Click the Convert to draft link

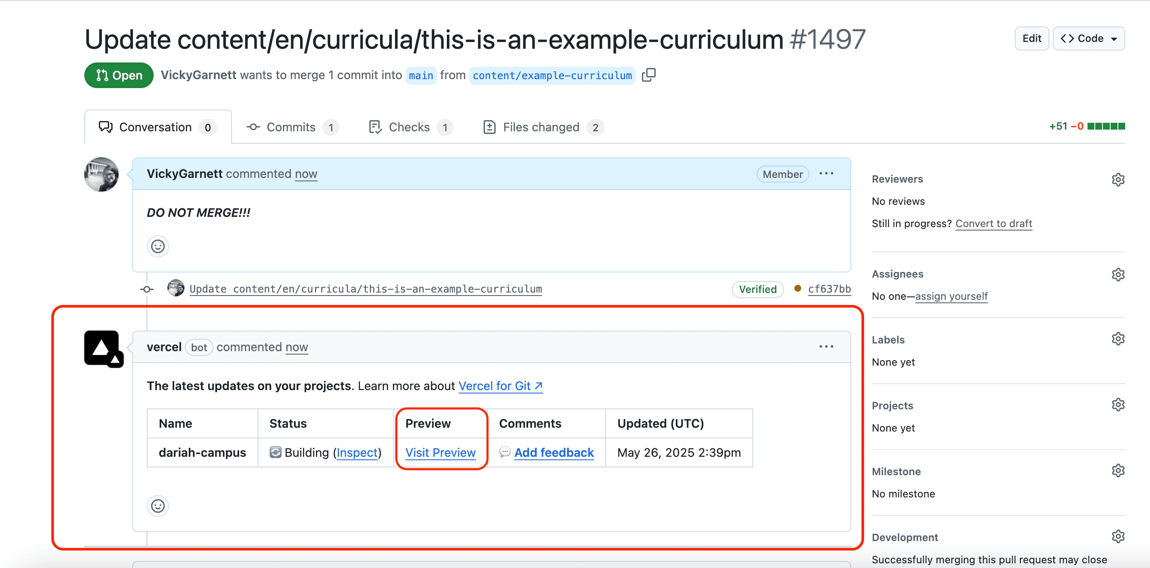(x=993, y=224)
